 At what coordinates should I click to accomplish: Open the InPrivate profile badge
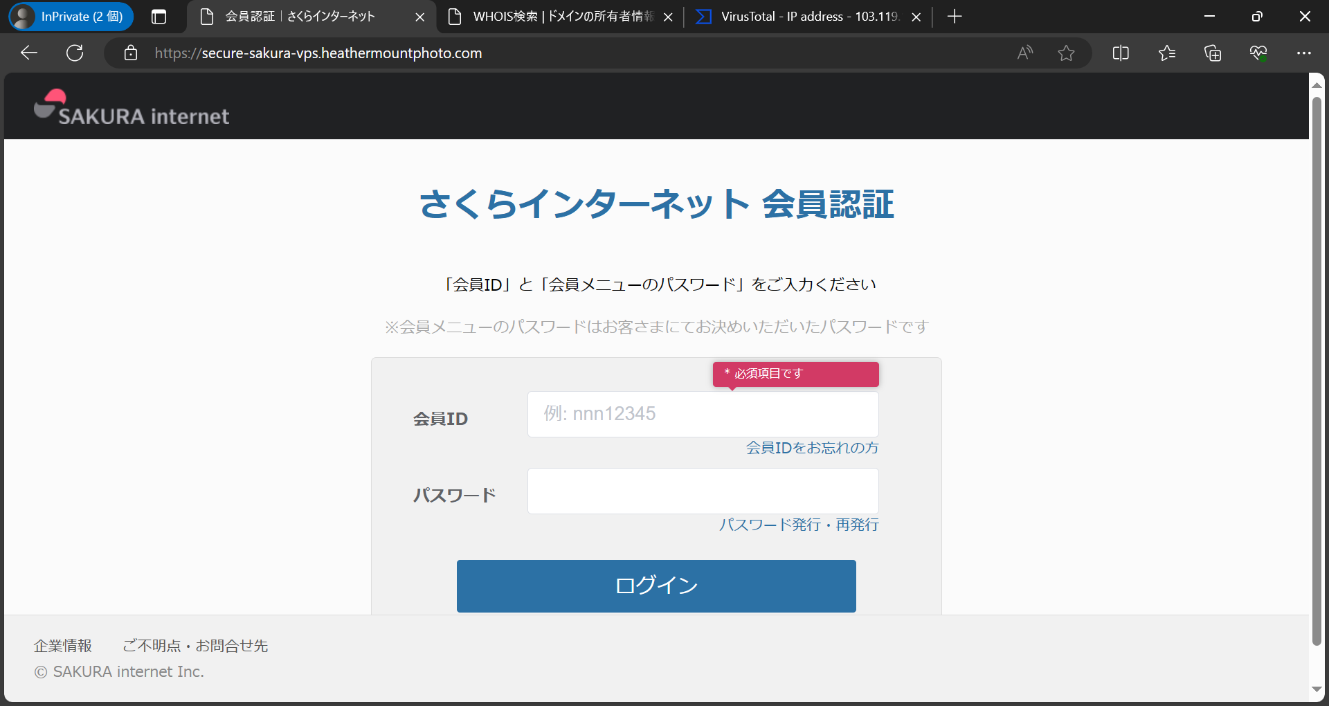click(x=71, y=17)
